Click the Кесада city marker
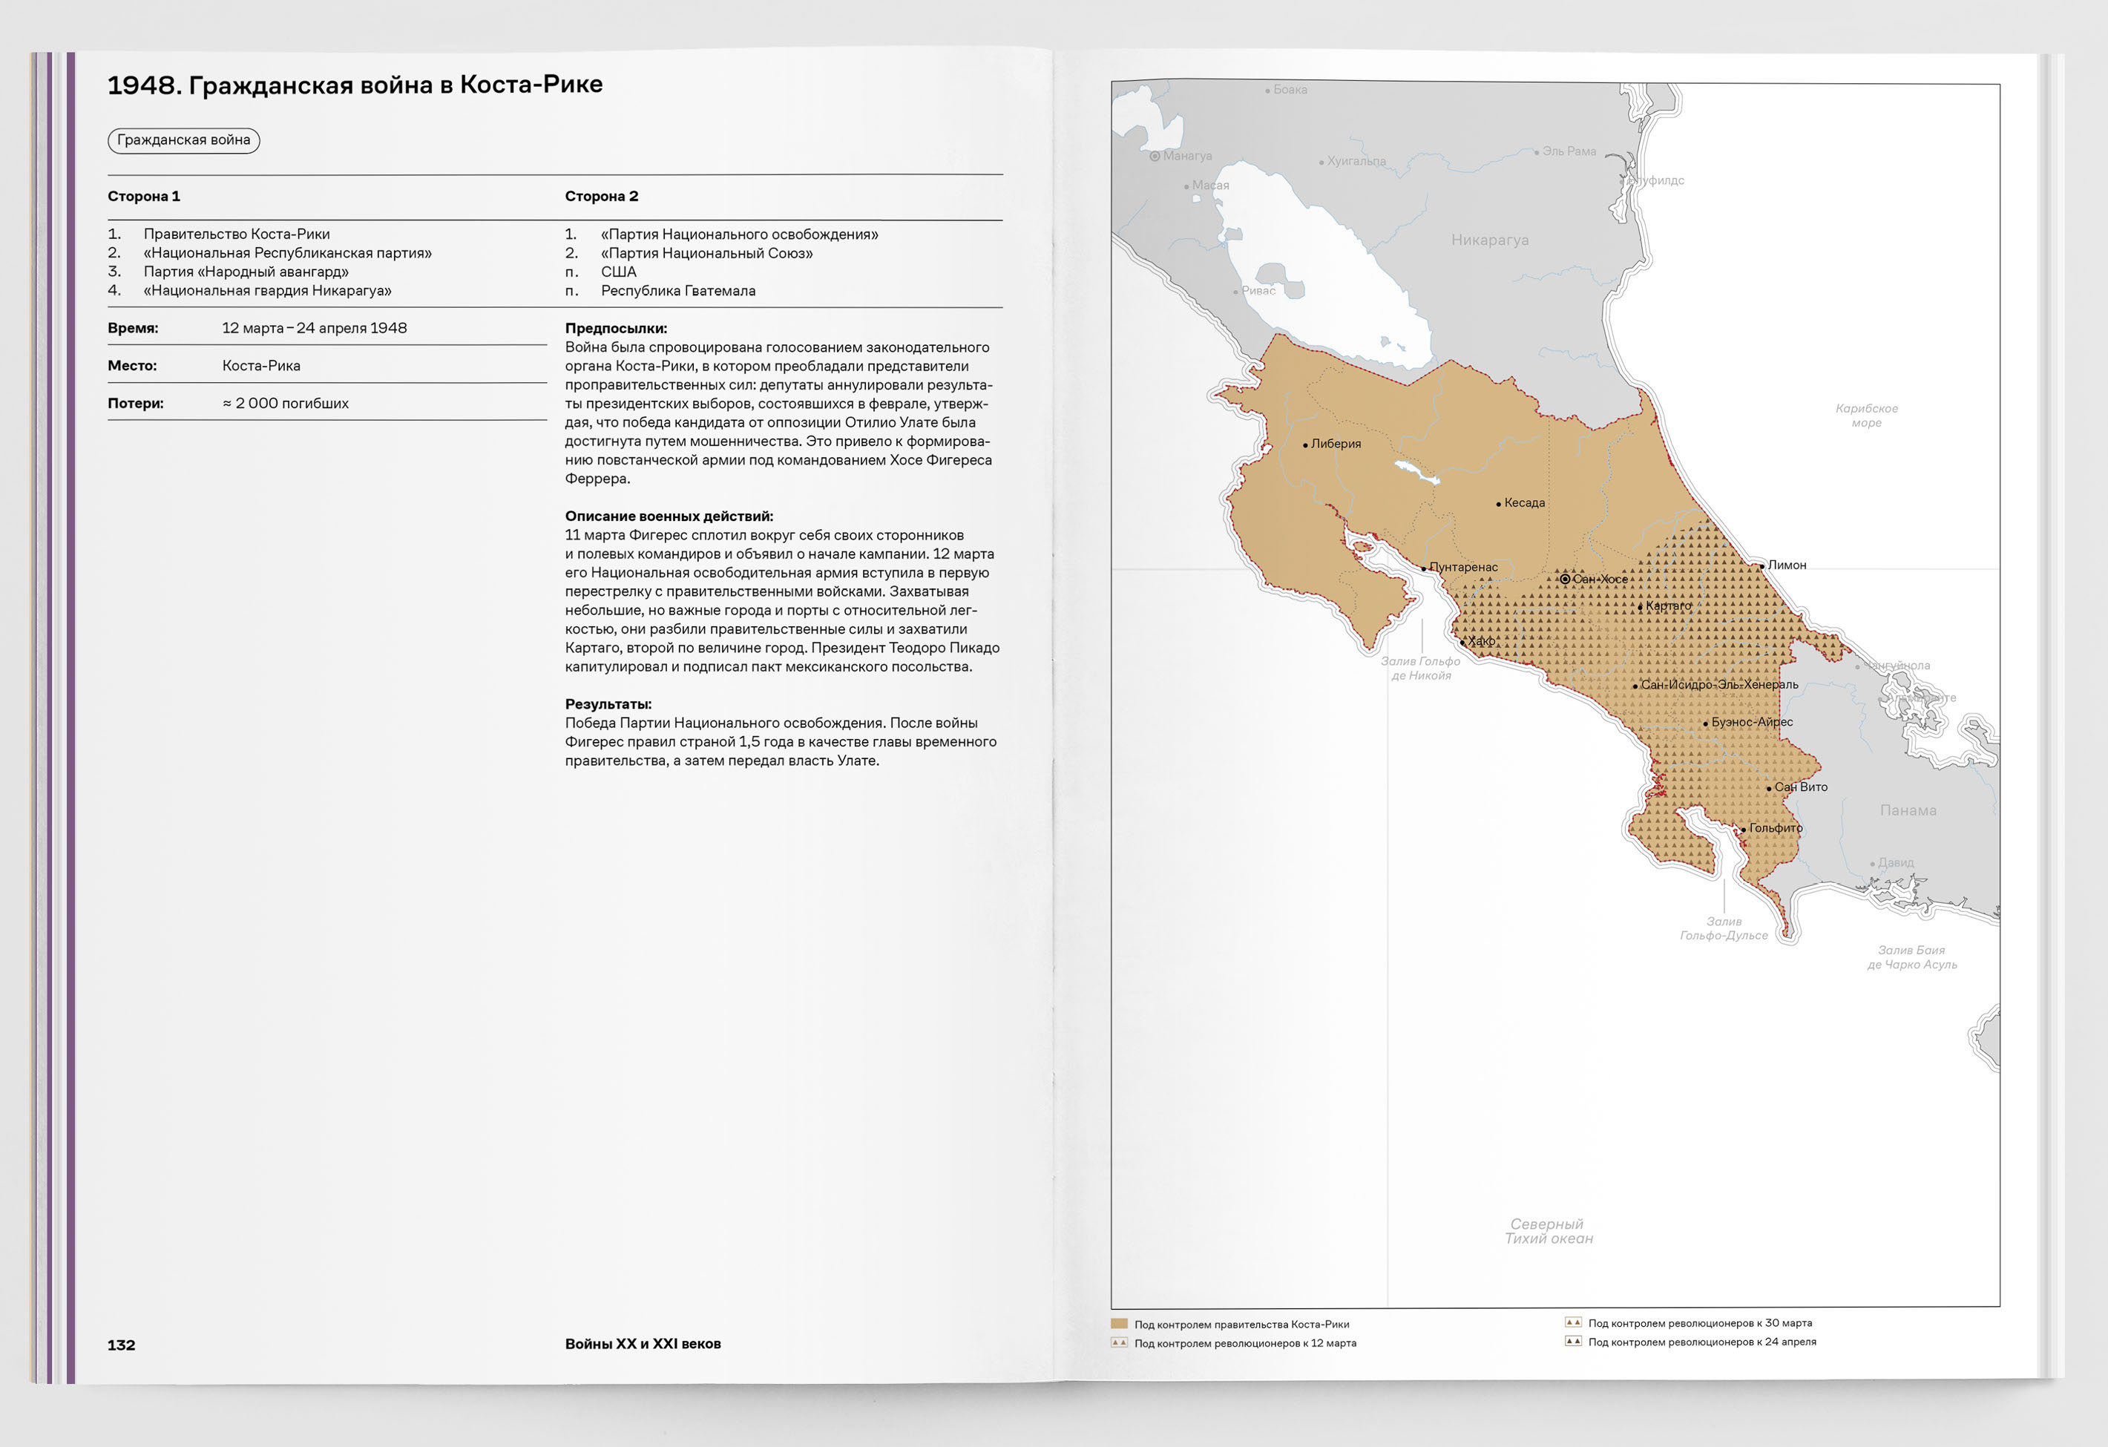Viewport: 2108px width, 1447px height. coord(1499,505)
